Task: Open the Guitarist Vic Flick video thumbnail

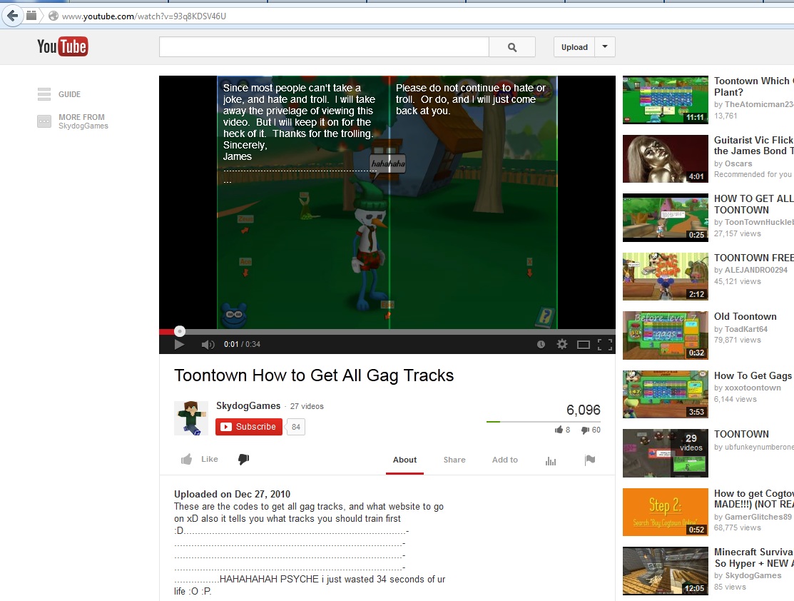Action: [x=666, y=158]
